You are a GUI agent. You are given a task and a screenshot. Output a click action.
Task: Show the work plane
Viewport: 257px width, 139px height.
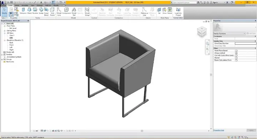point(165,11)
